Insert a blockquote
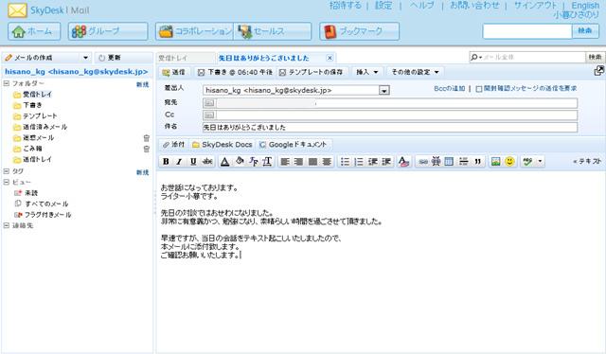Screen dimensions: 606x354 tap(477, 162)
